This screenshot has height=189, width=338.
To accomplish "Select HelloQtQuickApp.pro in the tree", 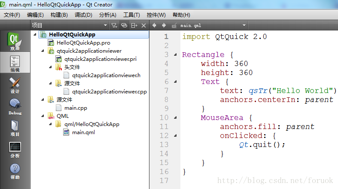I will click(83, 43).
